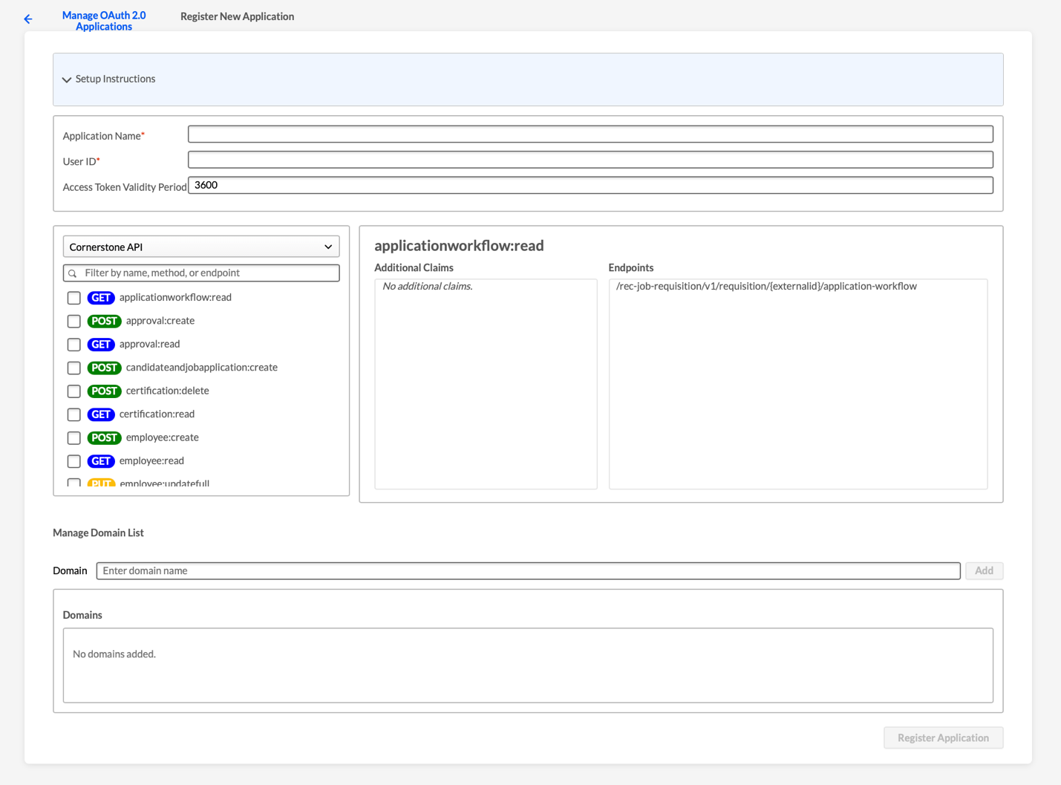Click the GET badge for employee:read
The image size is (1061, 785).
101,461
